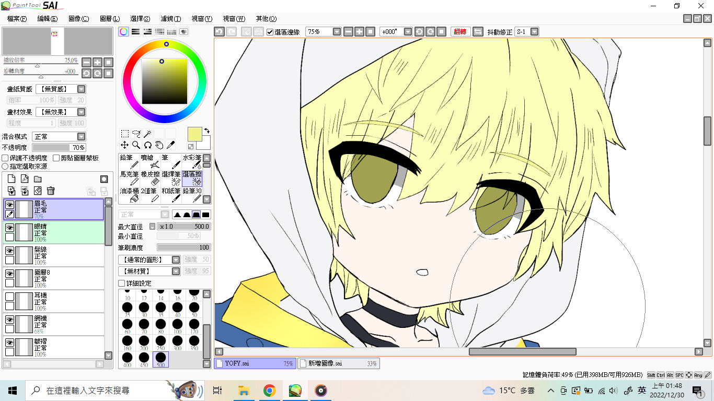Delete the selected layer with trash icon
Image resolution: width=714 pixels, height=401 pixels.
[x=51, y=191]
